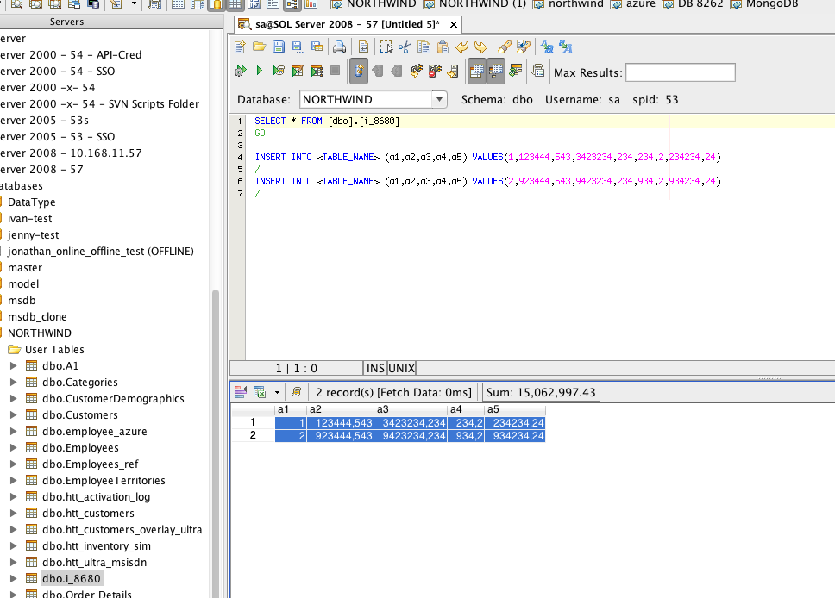Image resolution: width=835 pixels, height=598 pixels.
Task: Toggle the second grid results view button
Action: (496, 71)
